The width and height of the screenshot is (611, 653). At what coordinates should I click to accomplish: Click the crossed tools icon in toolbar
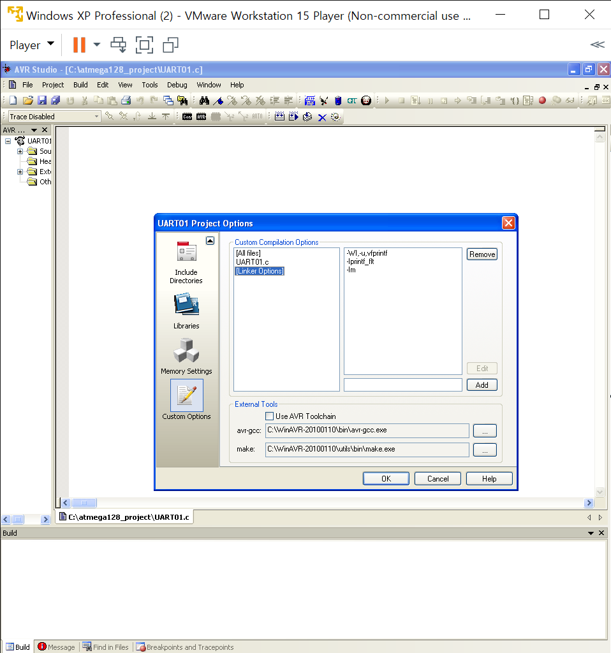(324, 100)
